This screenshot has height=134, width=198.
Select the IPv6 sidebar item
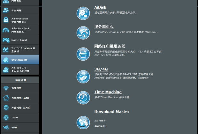[20, 118]
